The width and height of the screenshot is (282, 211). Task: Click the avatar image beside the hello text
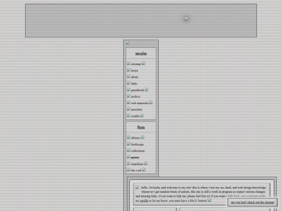pyautogui.click(x=137, y=188)
